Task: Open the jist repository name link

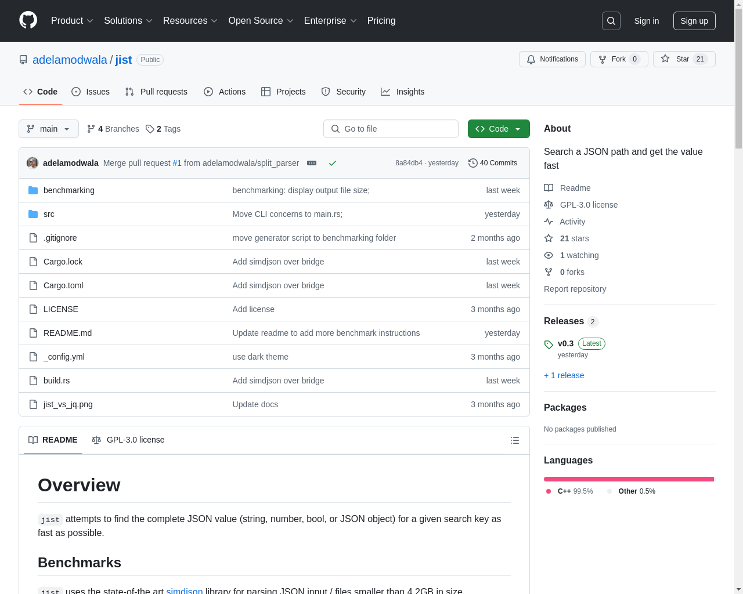Action: [x=123, y=60]
